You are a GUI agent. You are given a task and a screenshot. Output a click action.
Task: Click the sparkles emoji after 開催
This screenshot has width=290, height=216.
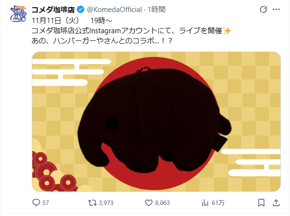tap(227, 31)
